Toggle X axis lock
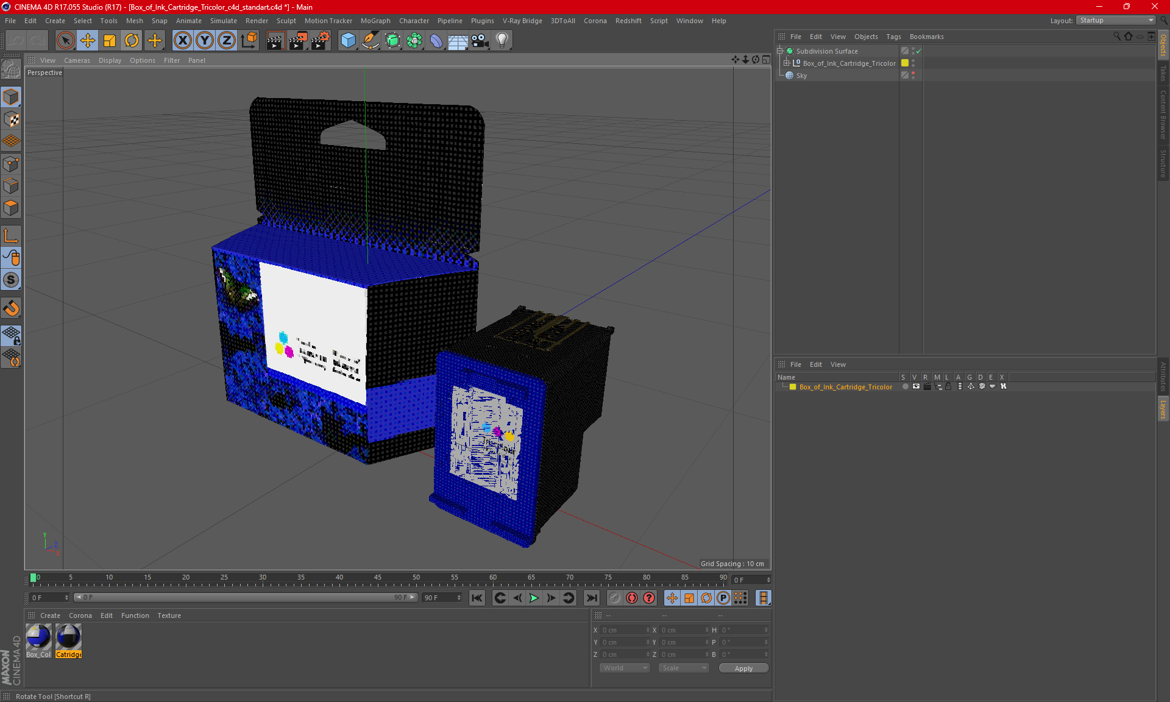The image size is (1170, 702). [182, 40]
